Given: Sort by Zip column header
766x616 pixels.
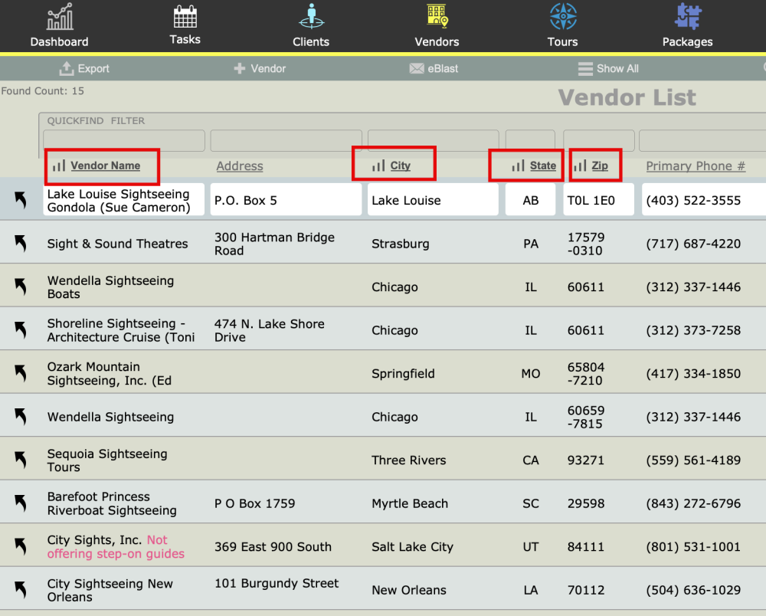Looking at the screenshot, I should coord(600,165).
